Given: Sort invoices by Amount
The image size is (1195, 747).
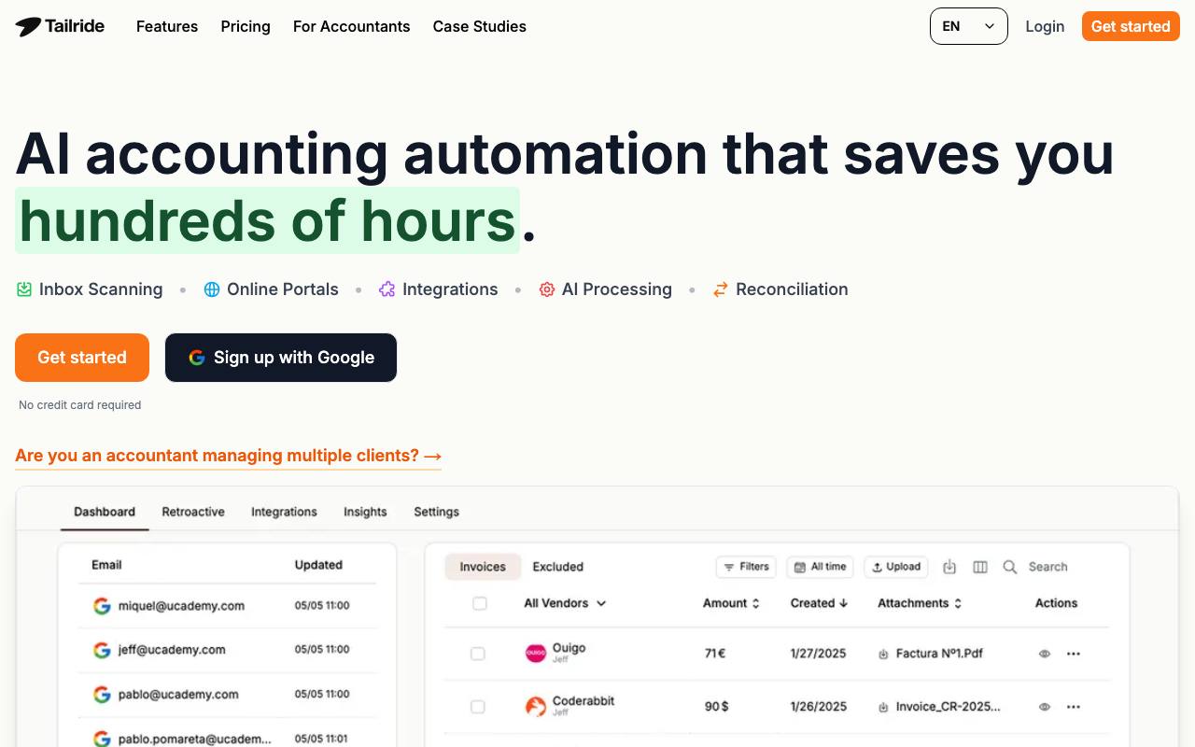Looking at the screenshot, I should (x=731, y=603).
